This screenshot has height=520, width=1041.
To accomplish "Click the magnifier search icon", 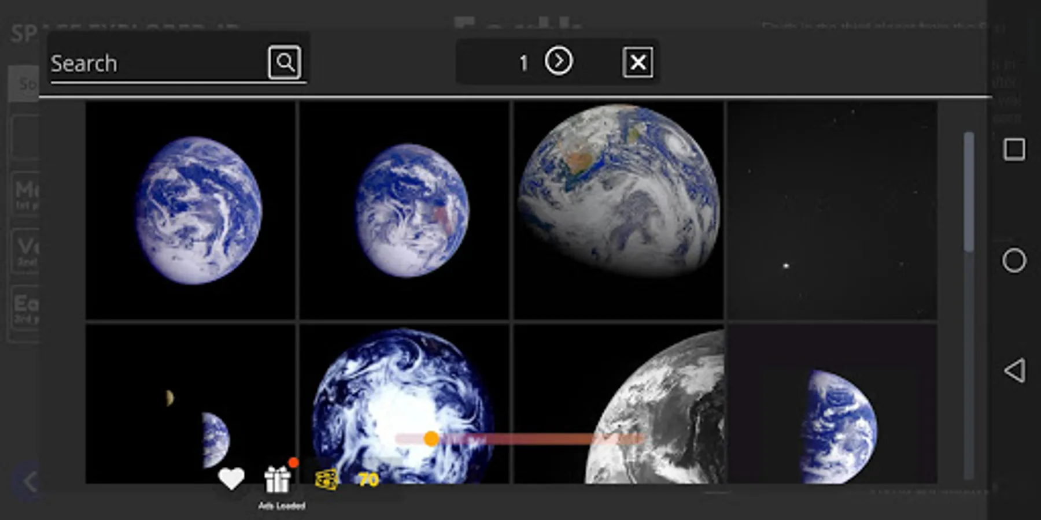I will [285, 62].
